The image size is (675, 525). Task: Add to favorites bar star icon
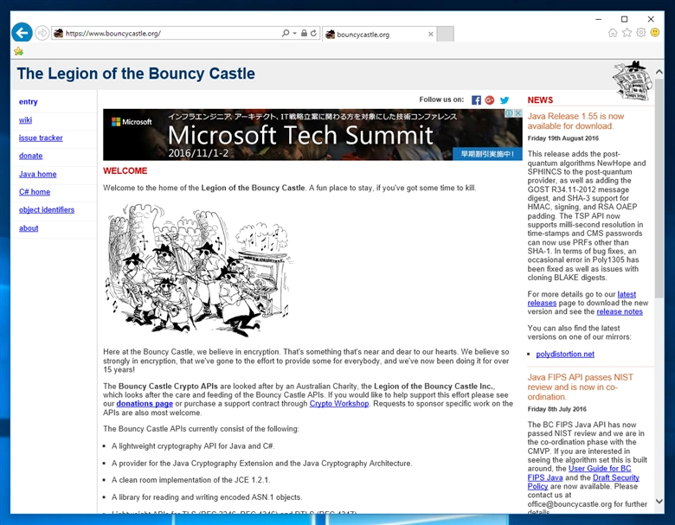tap(18, 52)
